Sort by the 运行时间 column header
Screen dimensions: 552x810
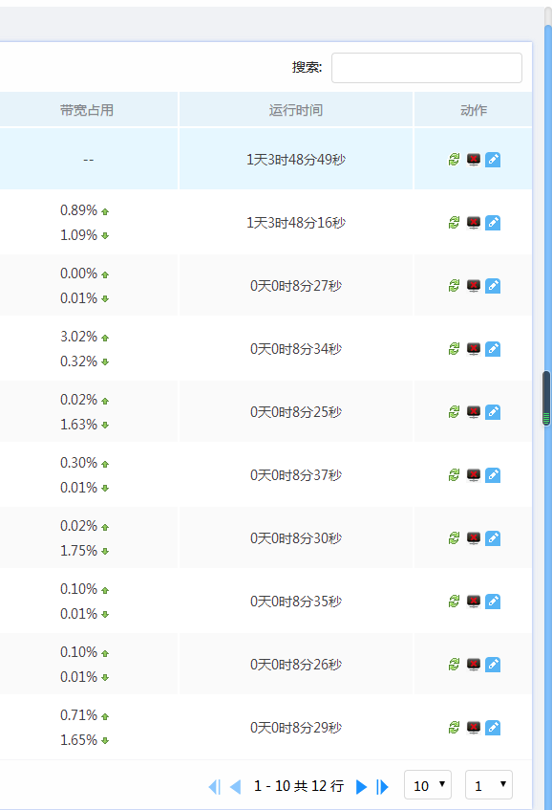tap(296, 110)
